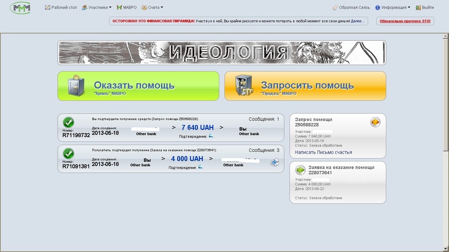Viewport: 449px width, 252px height.
Task: Click the vertical page scrollbar
Action: [x=446, y=142]
